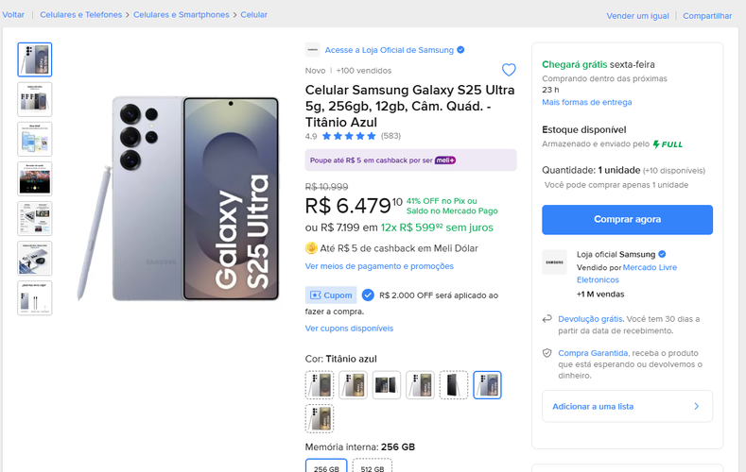Click the Cupom ticket badge

[x=331, y=295]
